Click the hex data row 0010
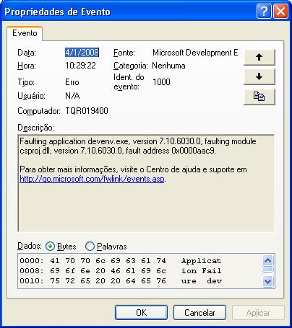Viewport: 292px width, 328px height. [x=121, y=280]
